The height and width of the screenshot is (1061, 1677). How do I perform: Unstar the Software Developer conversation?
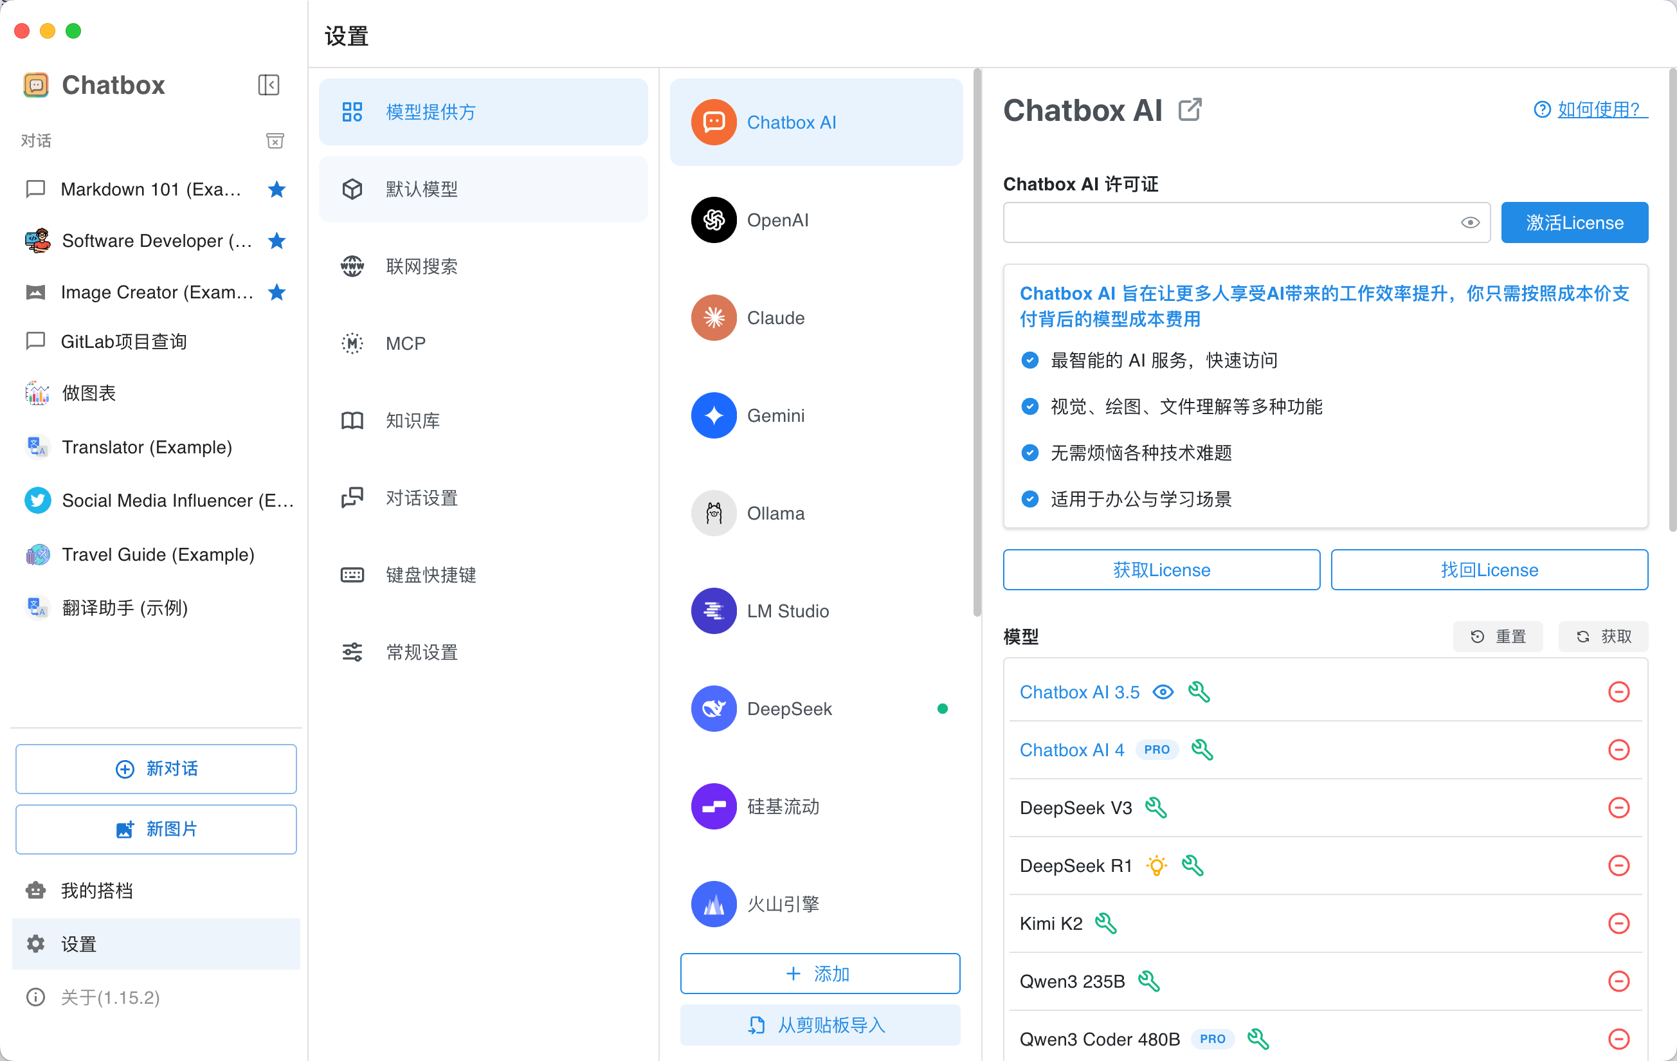(276, 240)
